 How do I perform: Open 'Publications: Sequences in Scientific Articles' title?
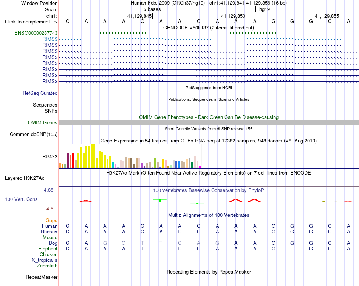click(209, 99)
